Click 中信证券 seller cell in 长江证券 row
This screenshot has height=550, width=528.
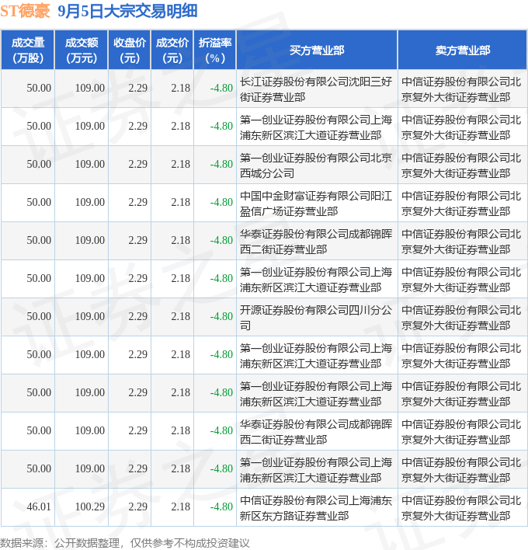pos(461,89)
